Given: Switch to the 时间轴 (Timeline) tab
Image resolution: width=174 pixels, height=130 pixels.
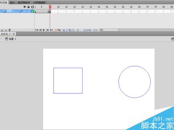Looking at the screenshot, I should (x=4, y=2).
